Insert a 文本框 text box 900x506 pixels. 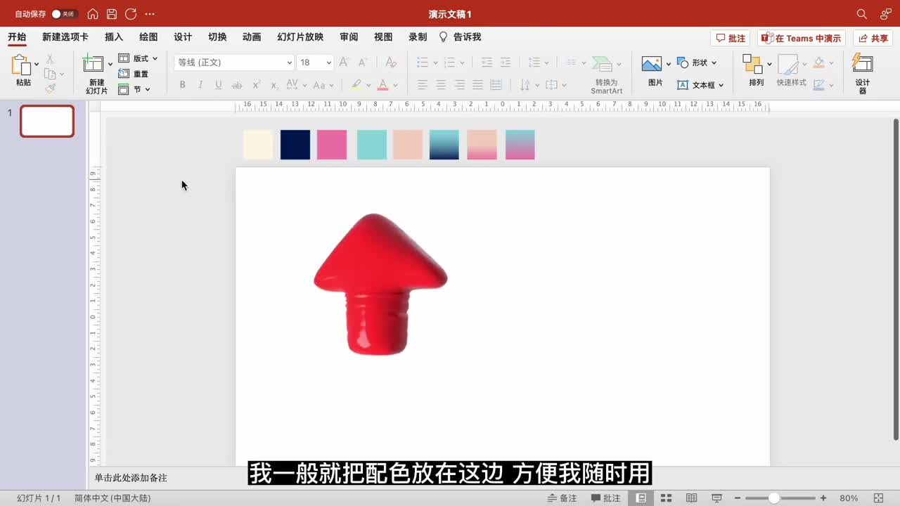pyautogui.click(x=700, y=85)
